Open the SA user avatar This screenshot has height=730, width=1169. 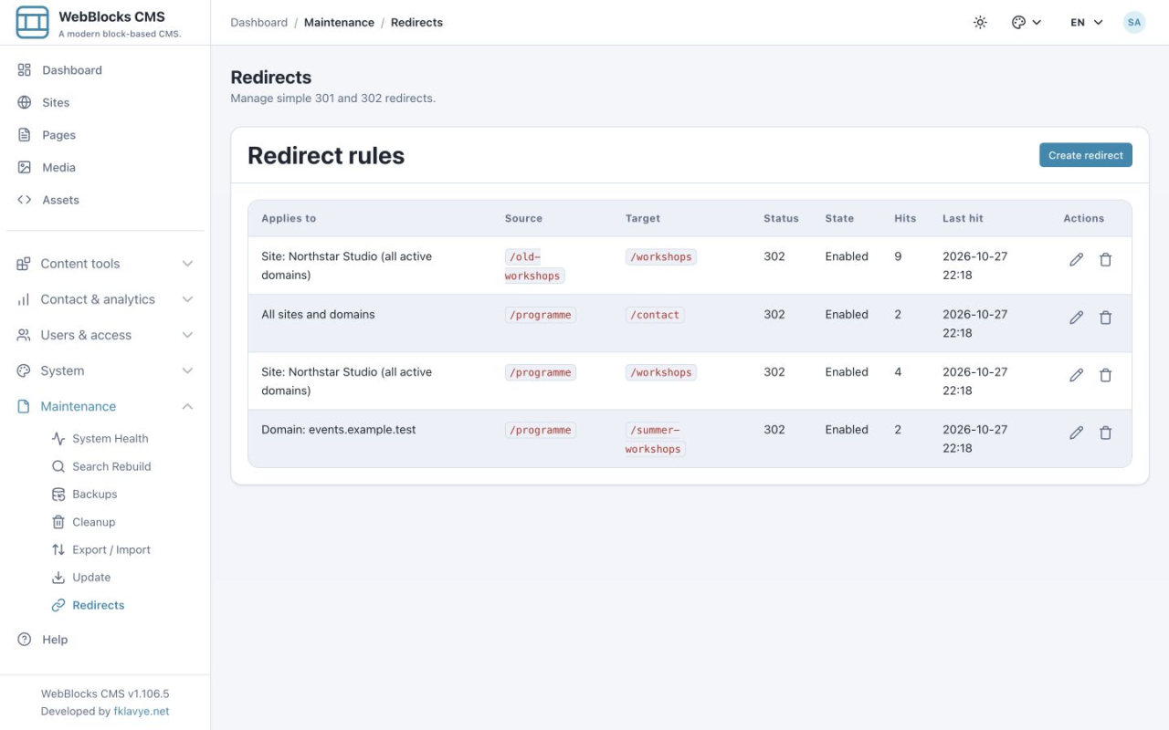pyautogui.click(x=1133, y=22)
